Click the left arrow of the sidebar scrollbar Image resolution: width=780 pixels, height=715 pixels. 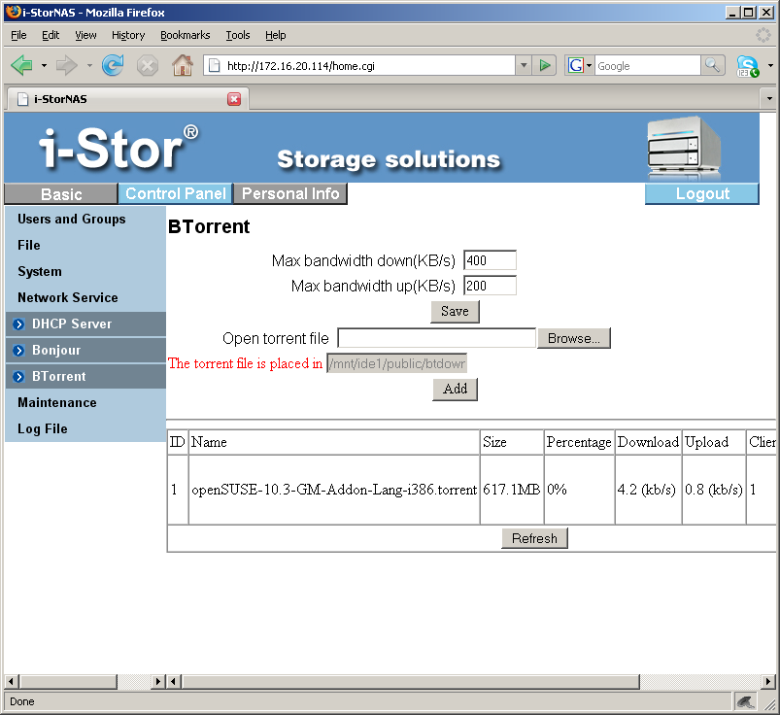(x=11, y=681)
